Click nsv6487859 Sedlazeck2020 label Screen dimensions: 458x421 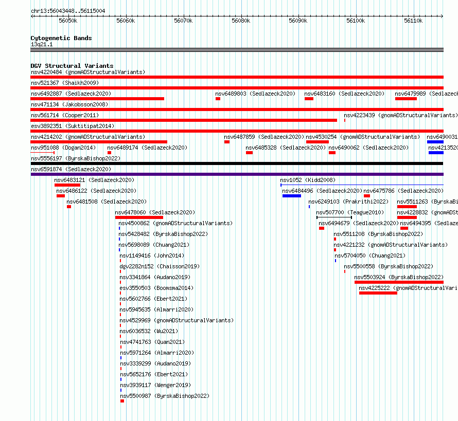(x=264, y=137)
